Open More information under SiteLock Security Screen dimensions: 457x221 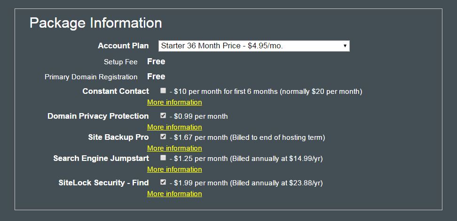[174, 194]
